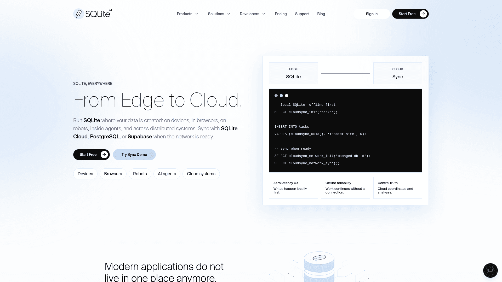This screenshot has width=502, height=282.
Task: Open the chat widget bubble icon
Action: (490, 271)
